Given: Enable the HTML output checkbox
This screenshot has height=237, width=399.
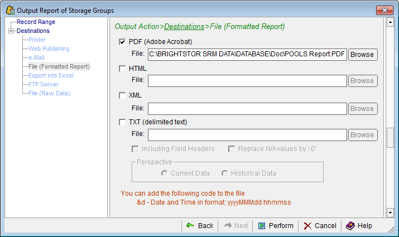Looking at the screenshot, I should tap(122, 69).
